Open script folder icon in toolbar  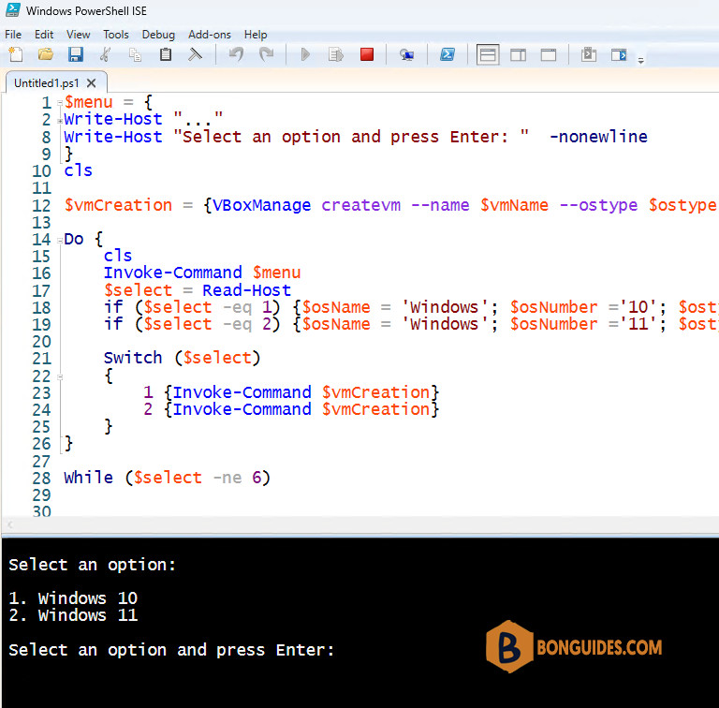(x=45, y=54)
